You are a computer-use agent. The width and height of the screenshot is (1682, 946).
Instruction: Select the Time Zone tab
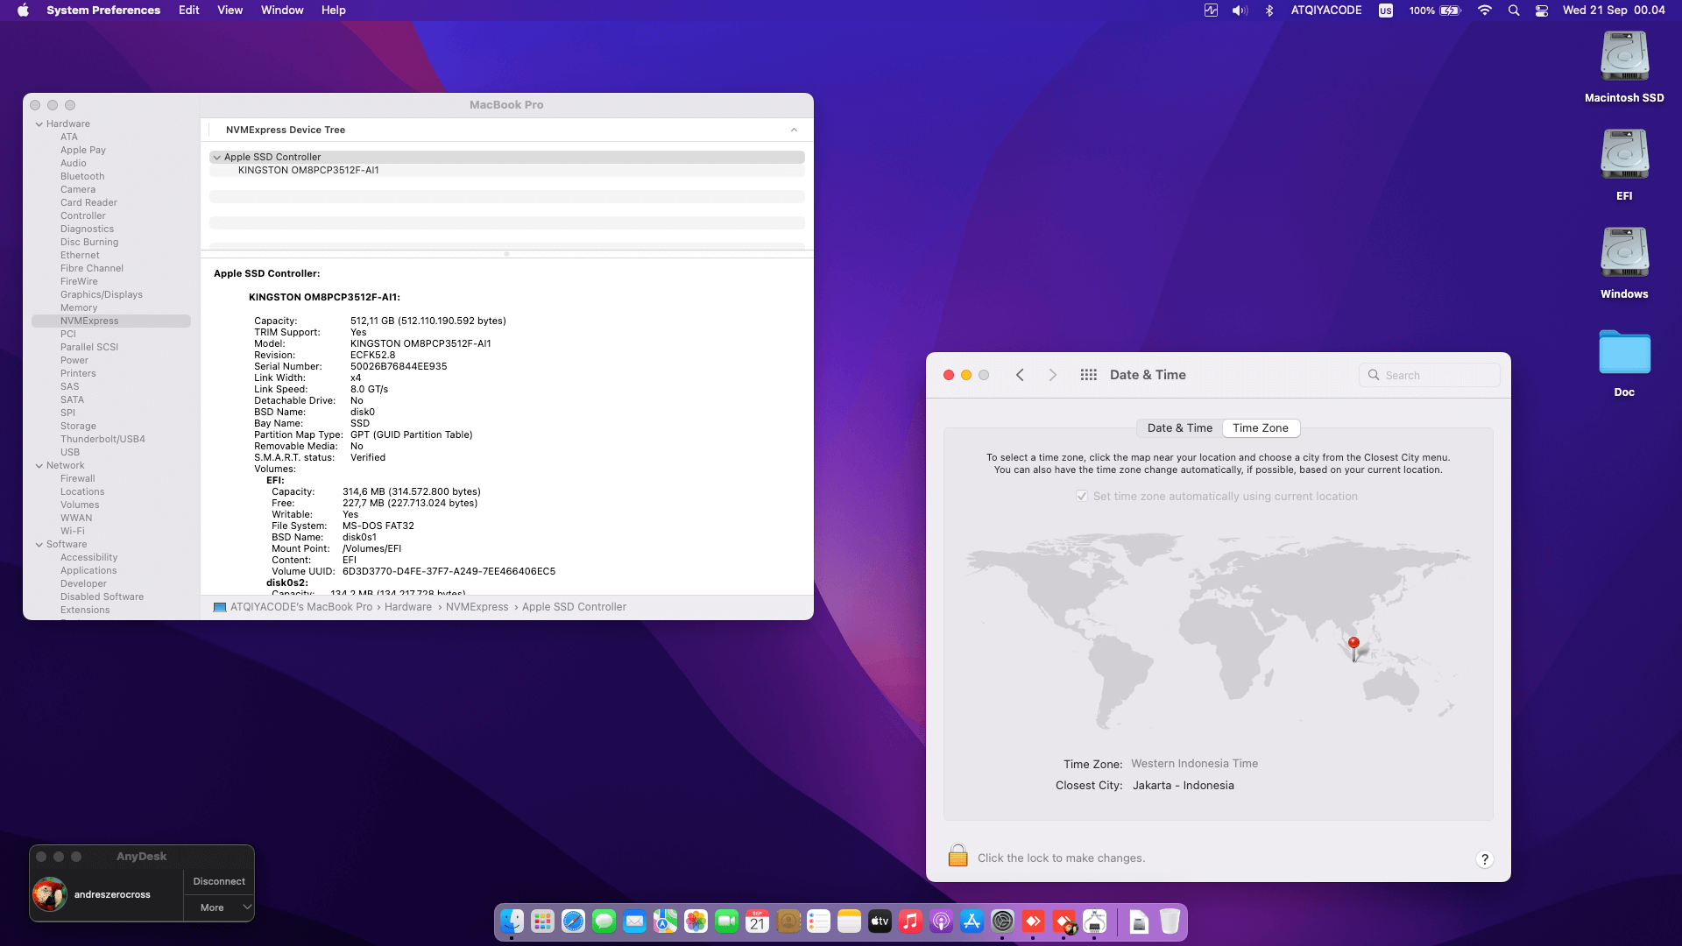[1260, 428]
